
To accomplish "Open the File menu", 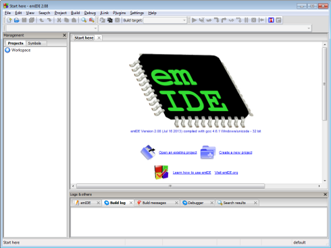I will 7,13.
